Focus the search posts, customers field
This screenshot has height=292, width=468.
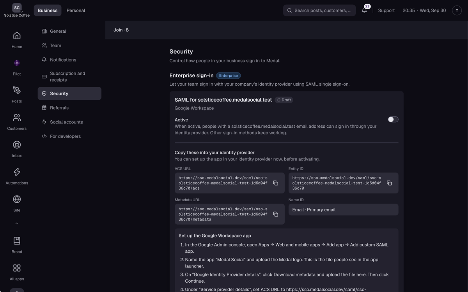[x=319, y=11]
